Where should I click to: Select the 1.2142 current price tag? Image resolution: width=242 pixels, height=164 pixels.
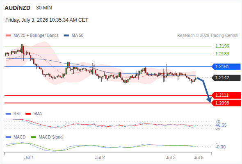[x=226, y=77]
